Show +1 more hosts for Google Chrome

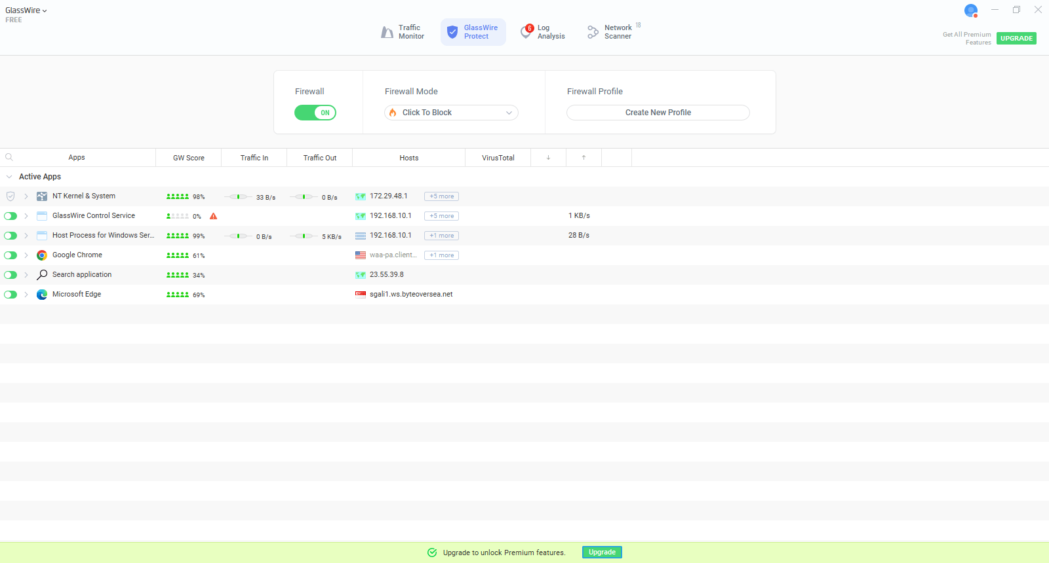click(x=441, y=255)
